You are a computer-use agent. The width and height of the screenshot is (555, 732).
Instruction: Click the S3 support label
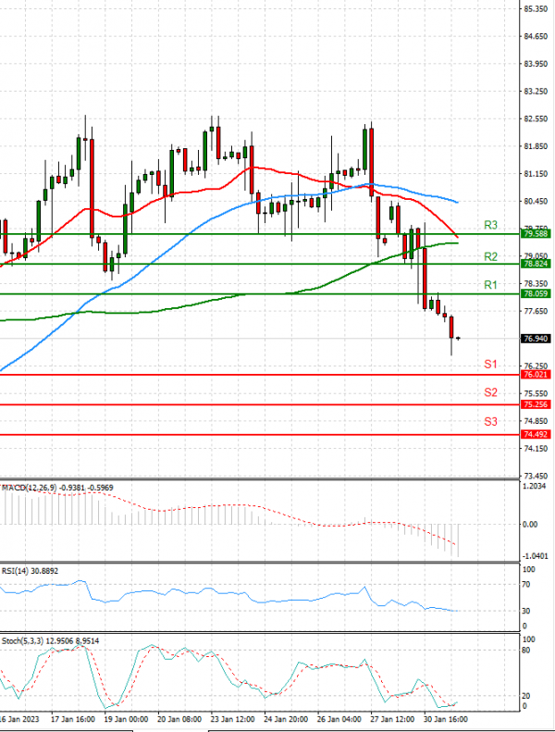[x=490, y=422]
